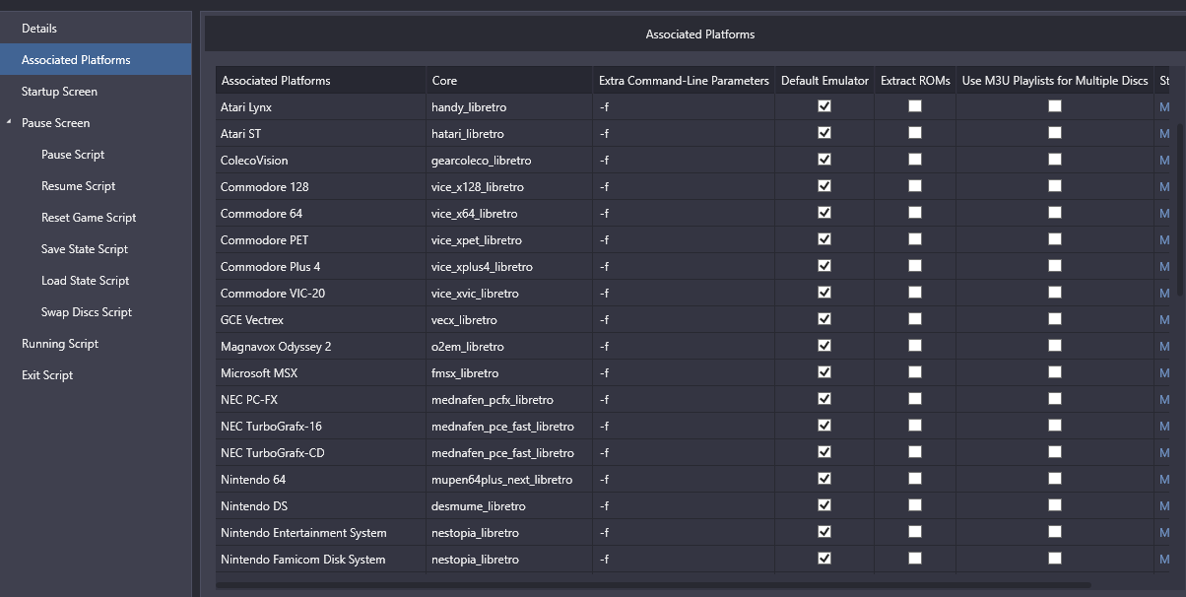This screenshot has height=597, width=1186.
Task: Edit the vice_x128_libretro core cell
Action: pos(509,186)
